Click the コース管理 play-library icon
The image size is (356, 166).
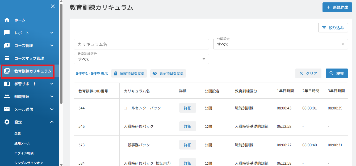7,46
